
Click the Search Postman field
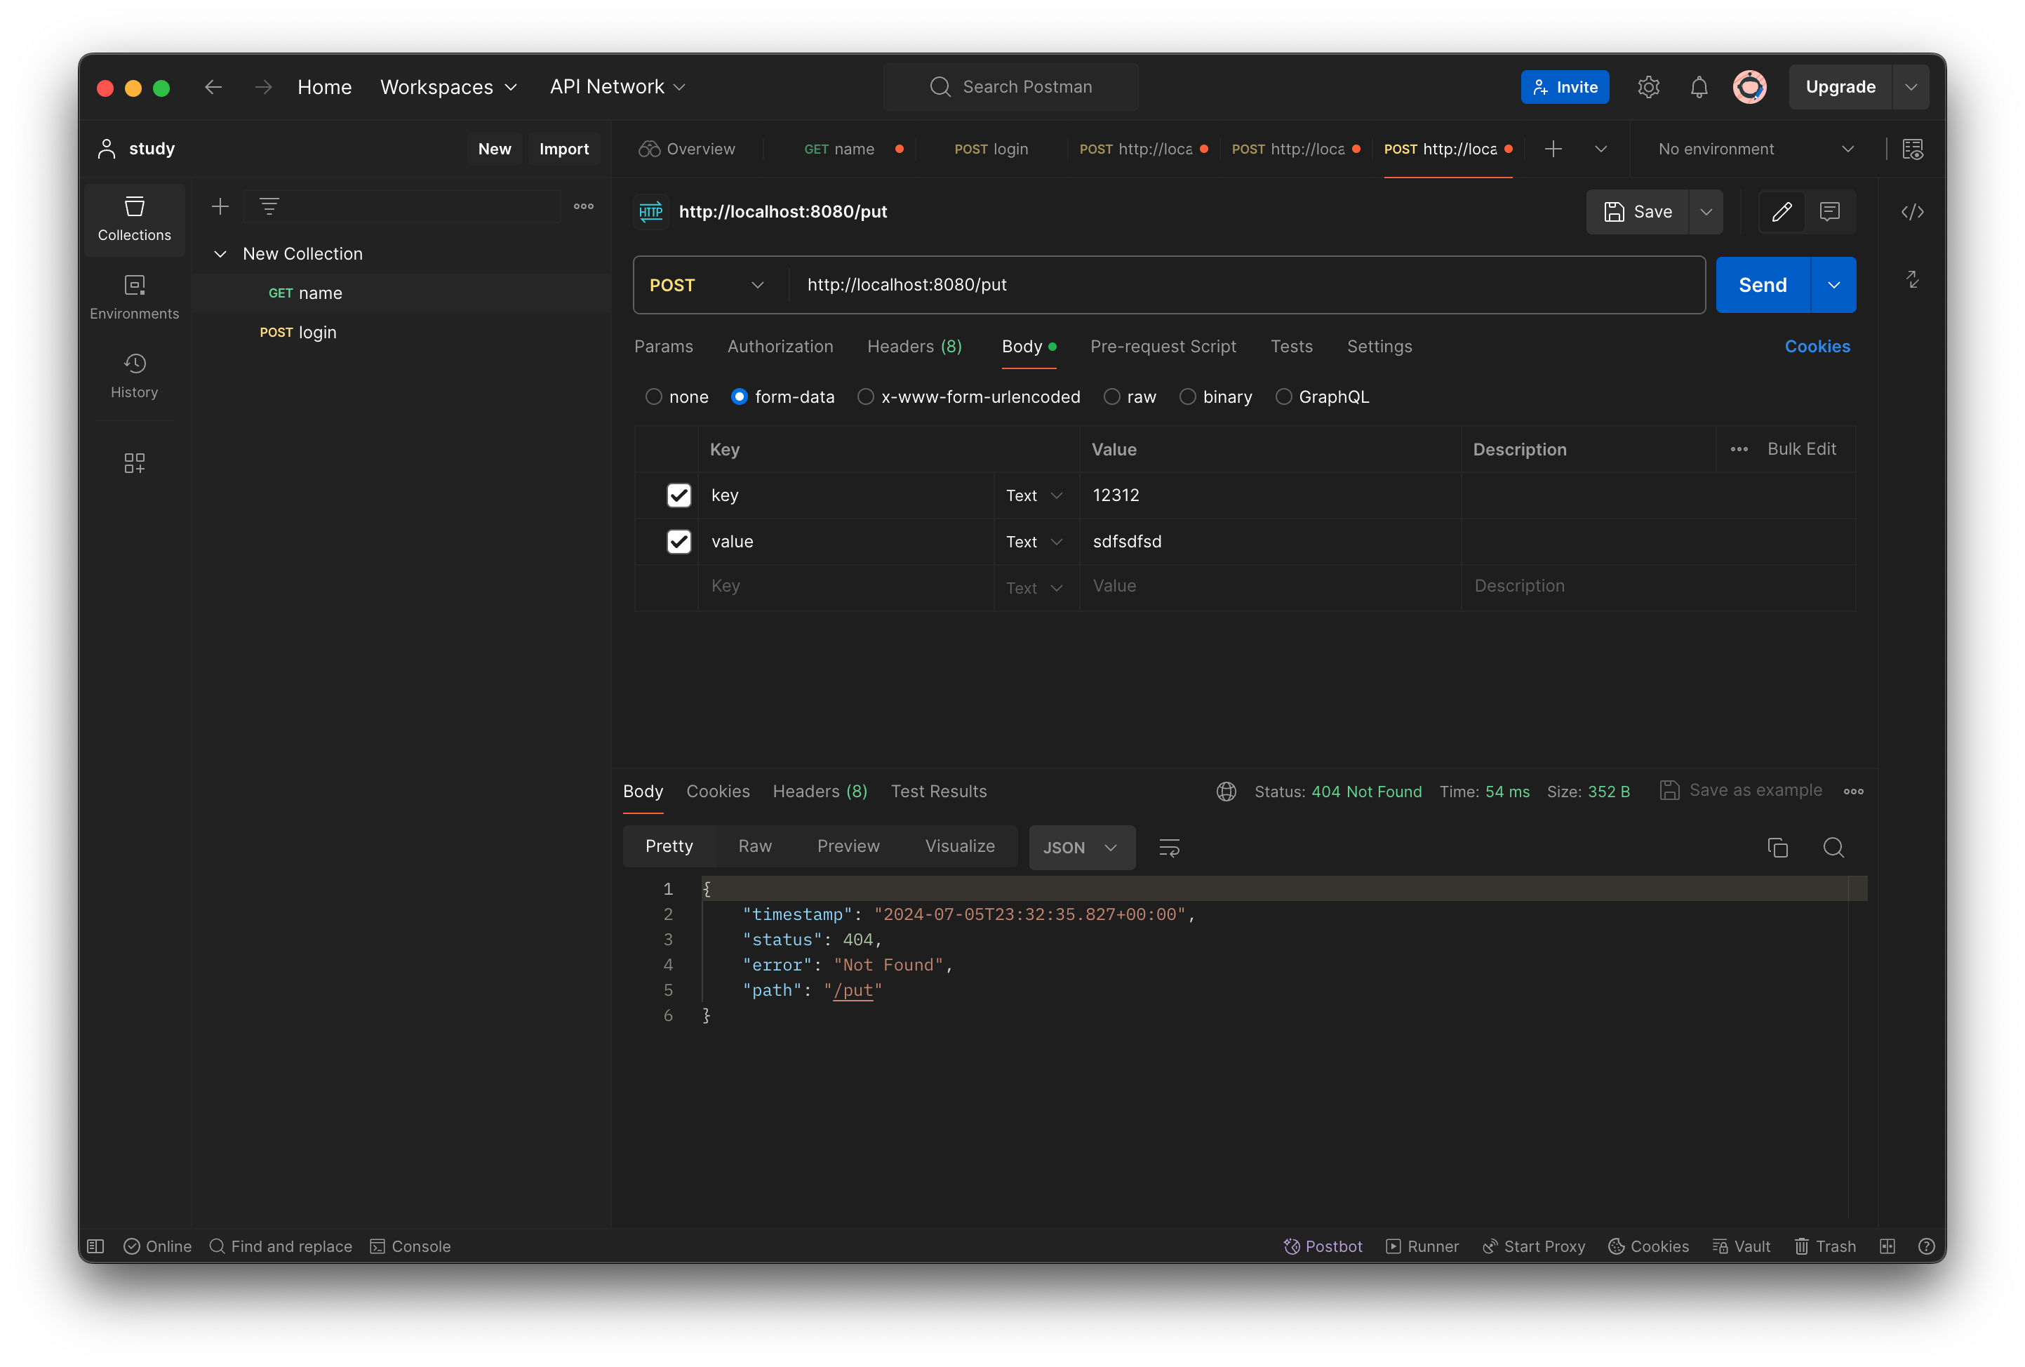click(x=1011, y=87)
